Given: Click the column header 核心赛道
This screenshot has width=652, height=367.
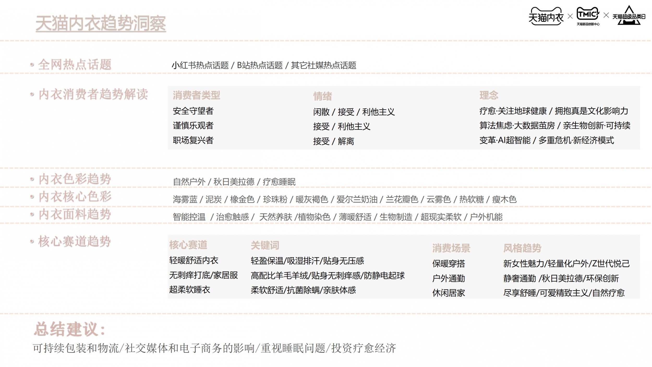Looking at the screenshot, I should click(x=188, y=245).
